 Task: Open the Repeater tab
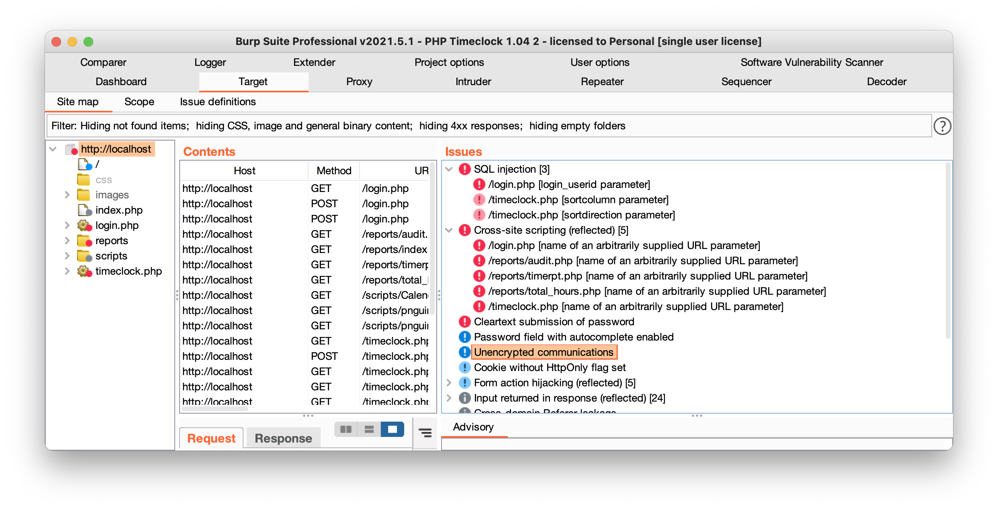pos(602,82)
